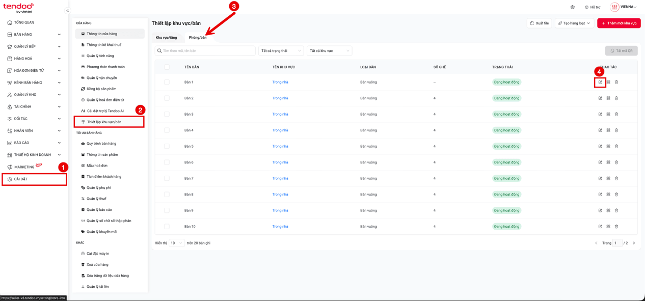
Task: Focus the table name search field
Action: (205, 51)
